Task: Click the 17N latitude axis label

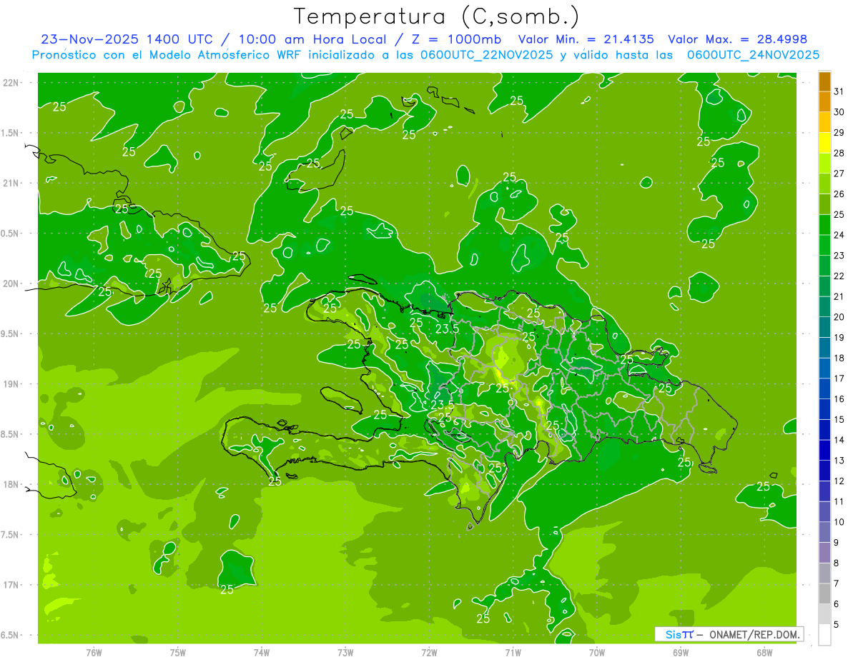Action: click(9, 585)
